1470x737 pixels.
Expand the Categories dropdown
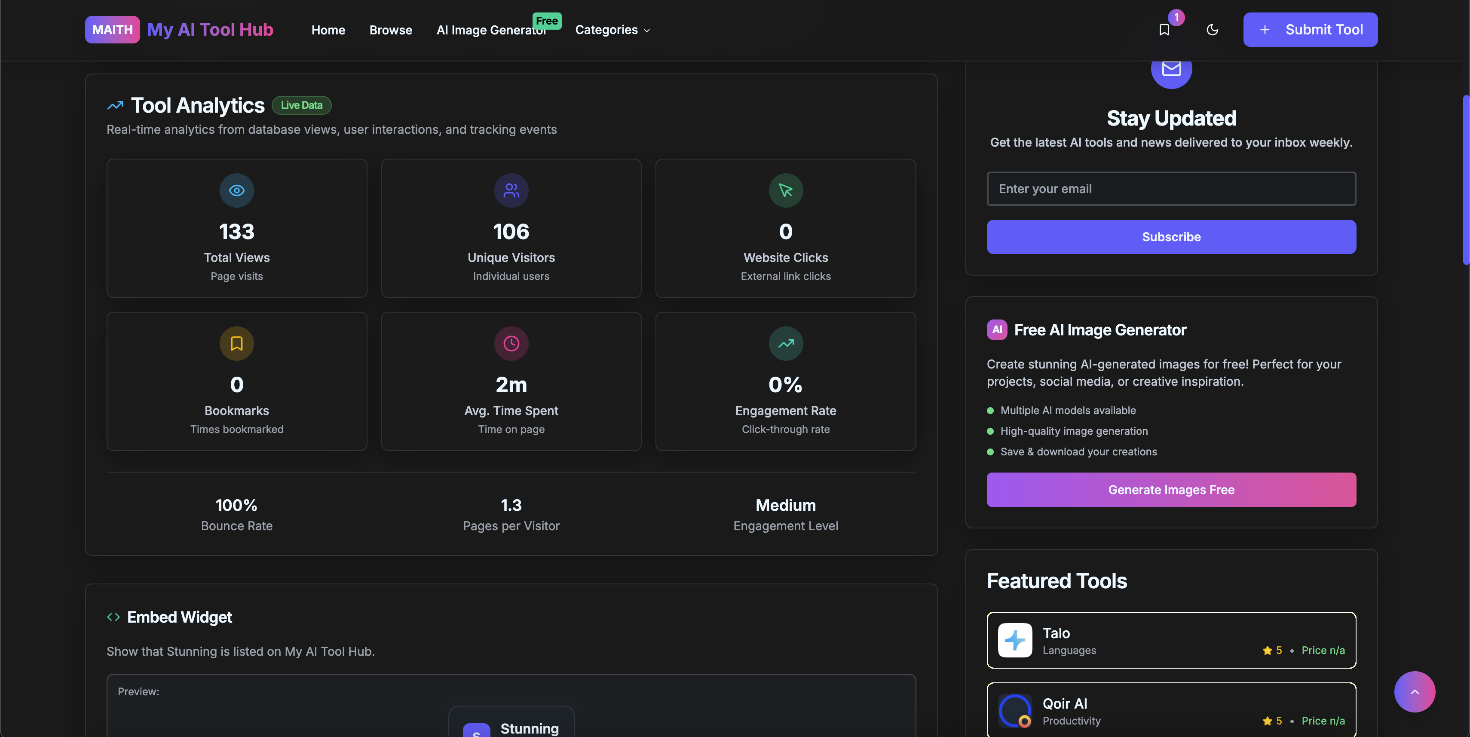612,30
